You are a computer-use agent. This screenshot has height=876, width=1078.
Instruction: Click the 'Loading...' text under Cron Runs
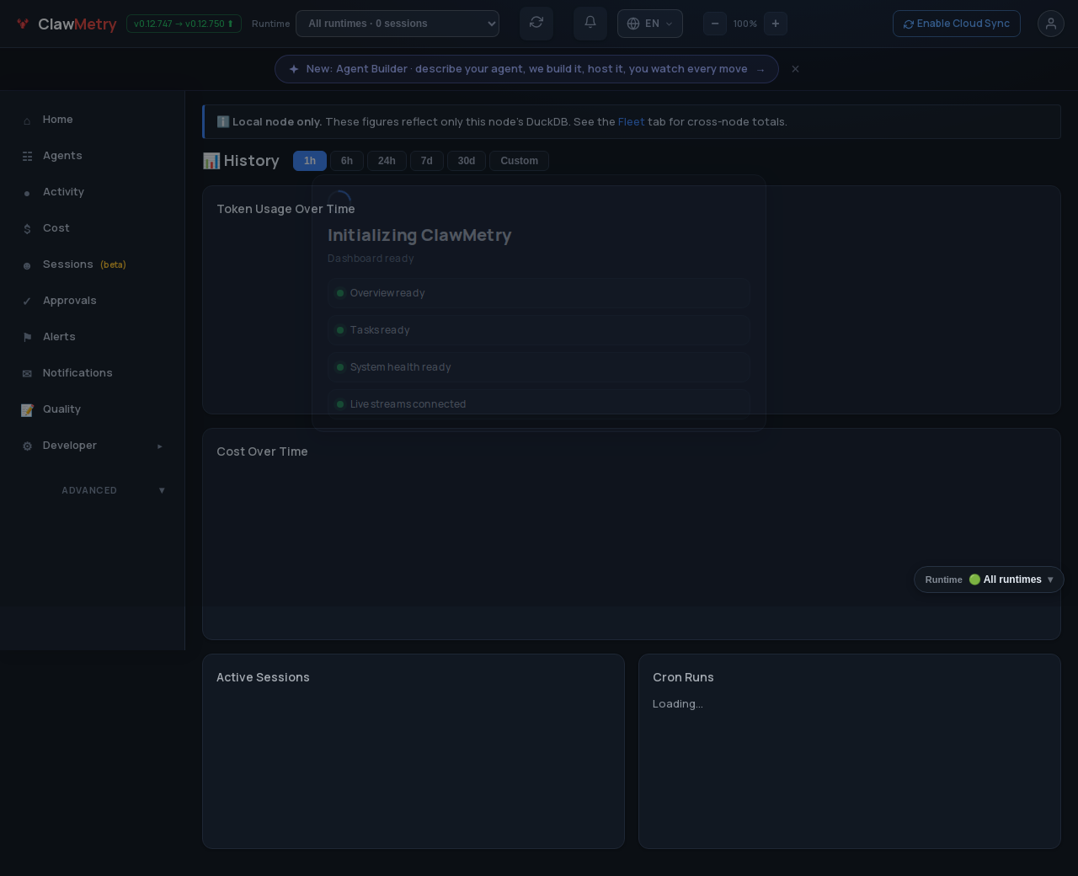click(x=678, y=704)
